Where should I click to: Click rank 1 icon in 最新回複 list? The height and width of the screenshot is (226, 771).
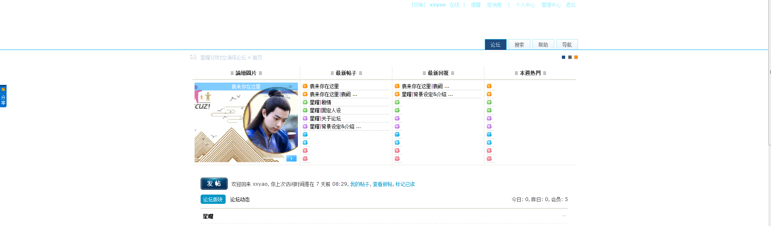point(397,86)
